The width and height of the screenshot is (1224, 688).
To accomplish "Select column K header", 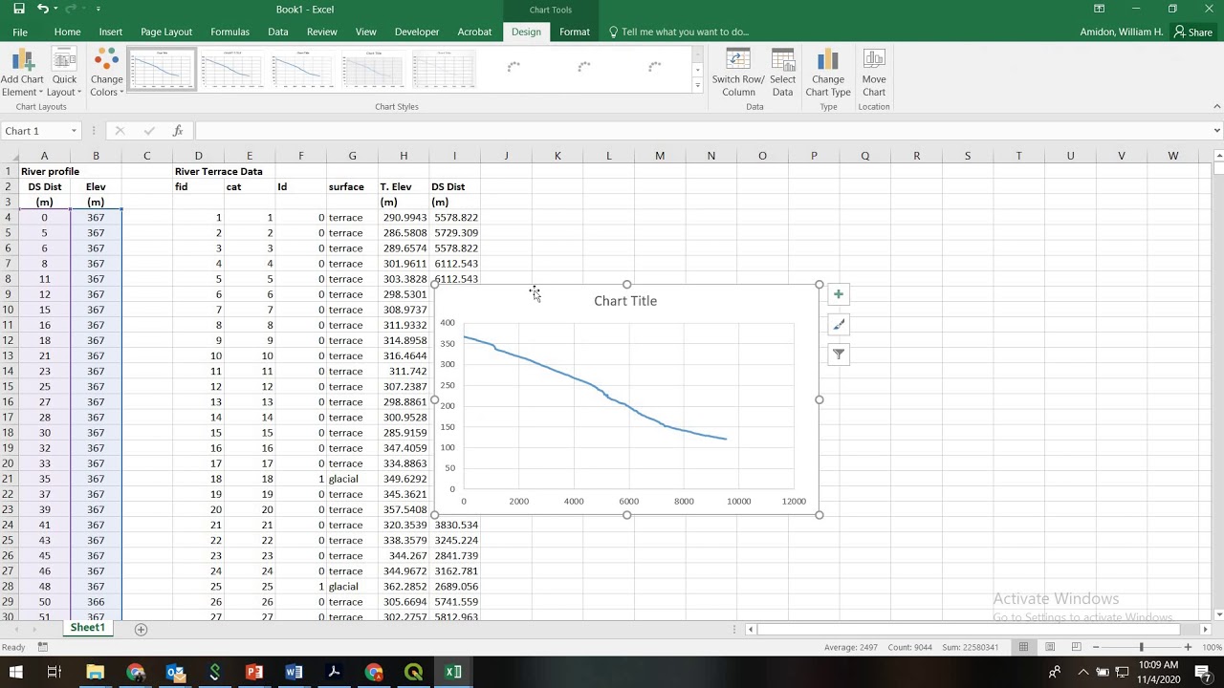I will (x=557, y=156).
